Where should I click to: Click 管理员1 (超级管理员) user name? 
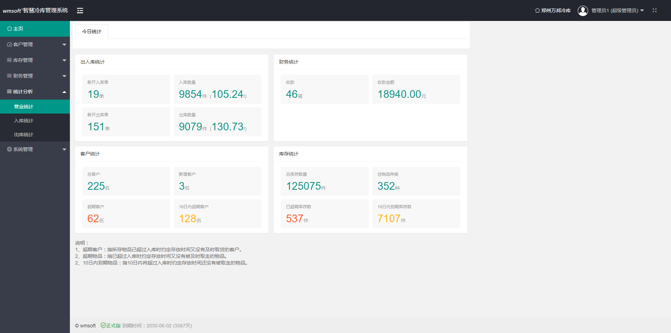point(615,10)
